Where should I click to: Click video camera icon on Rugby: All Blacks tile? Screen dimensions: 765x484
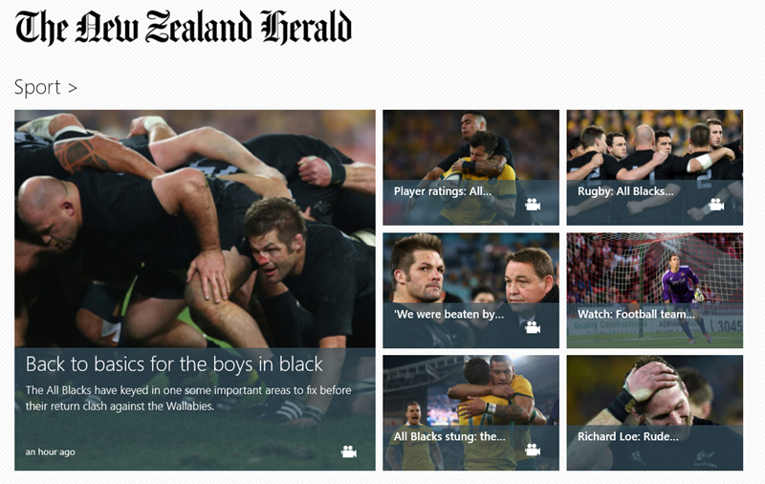pyautogui.click(x=716, y=205)
